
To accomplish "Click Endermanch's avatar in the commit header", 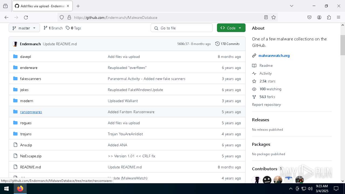I will pyautogui.click(x=15, y=44).
